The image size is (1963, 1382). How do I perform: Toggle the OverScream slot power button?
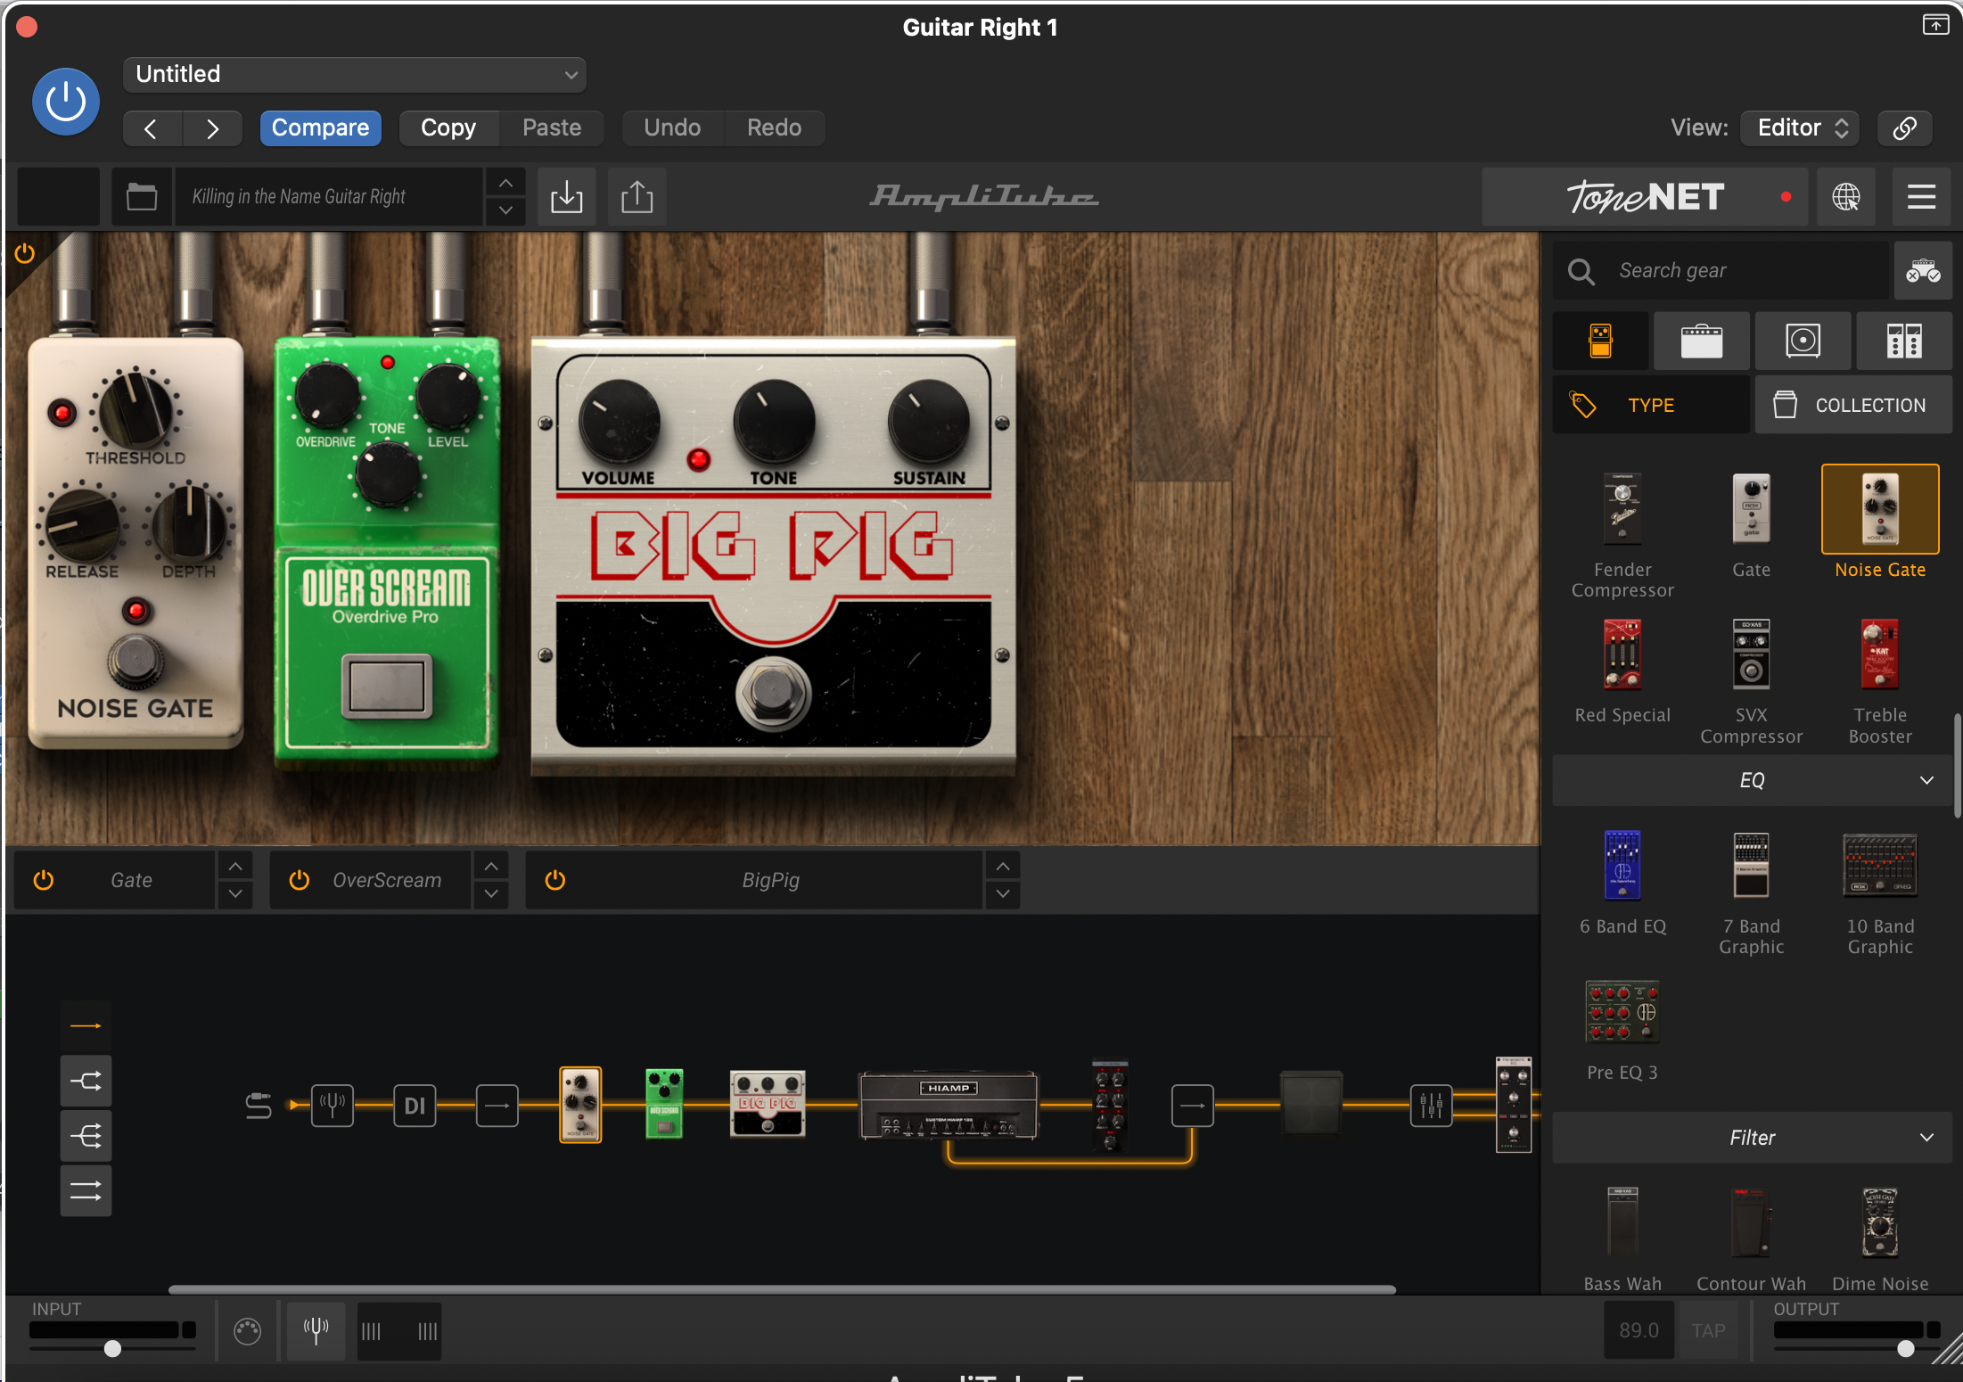(x=300, y=880)
